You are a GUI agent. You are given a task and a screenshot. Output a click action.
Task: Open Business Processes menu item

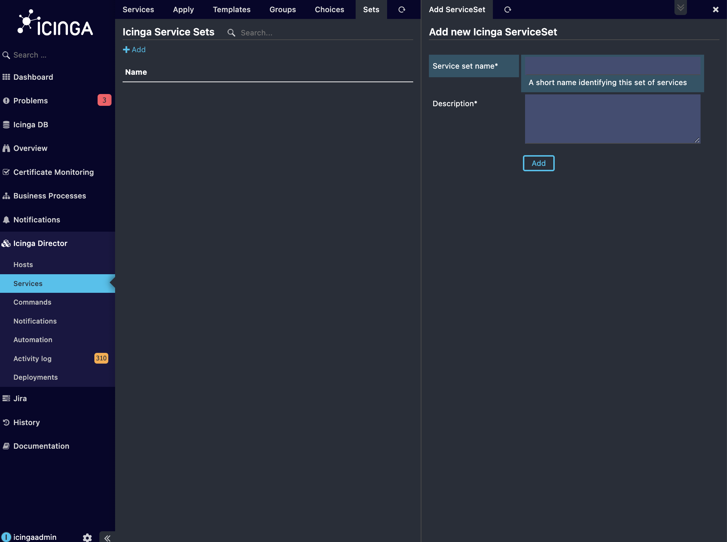(58, 196)
